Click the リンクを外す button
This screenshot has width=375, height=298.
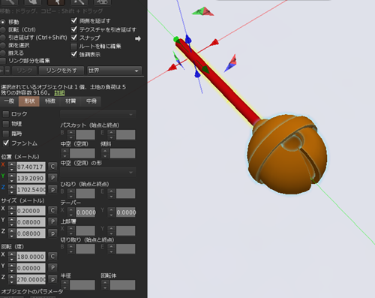click(61, 71)
